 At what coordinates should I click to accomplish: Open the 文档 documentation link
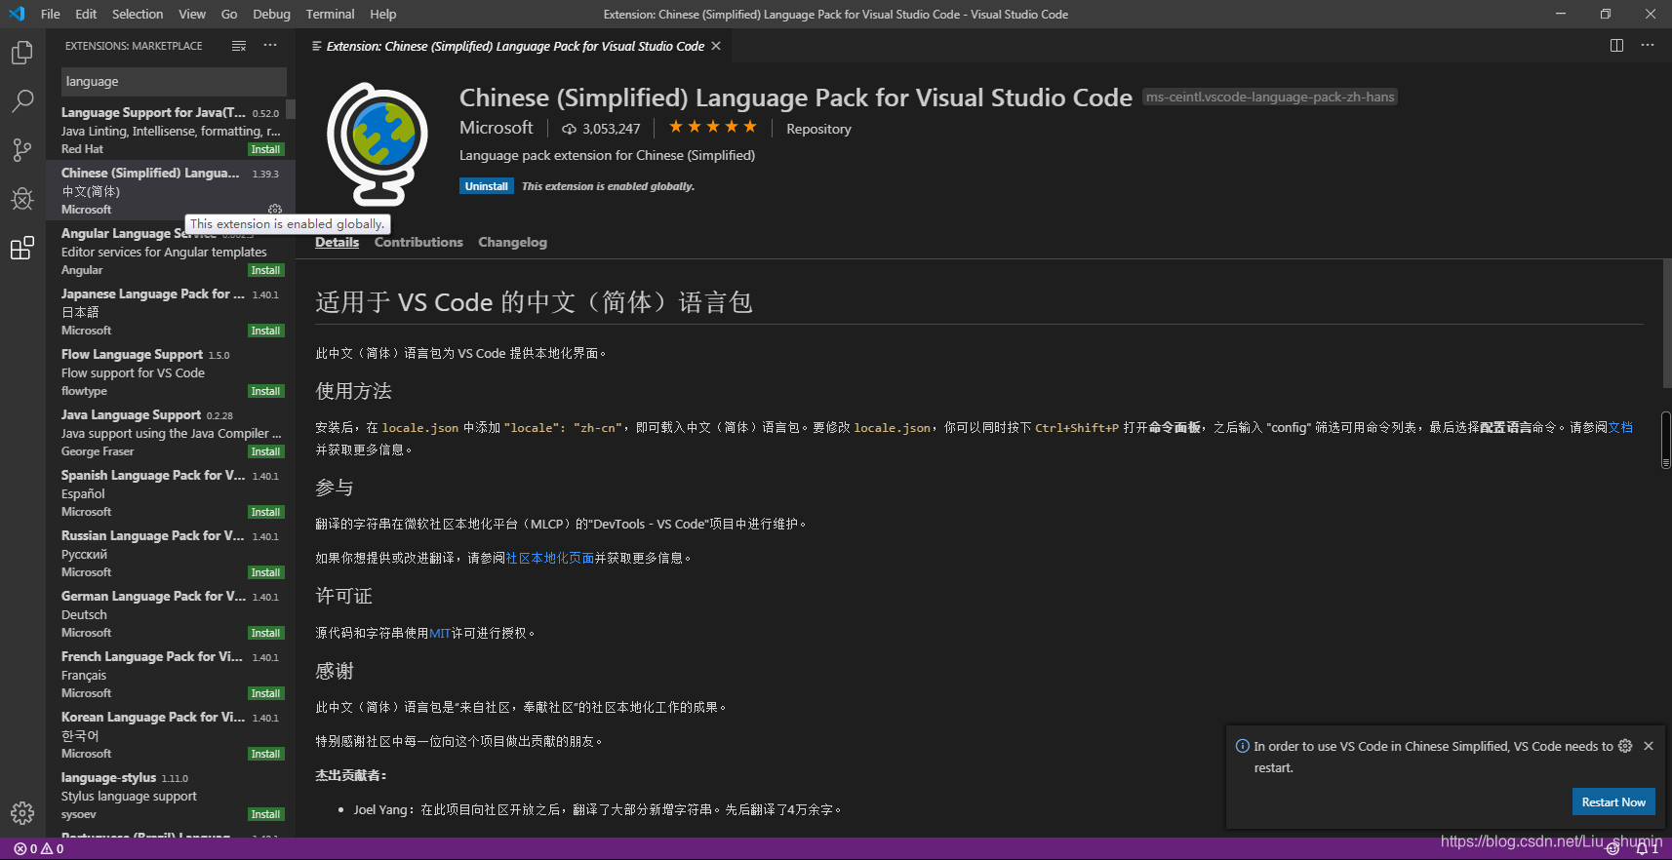[1620, 427]
